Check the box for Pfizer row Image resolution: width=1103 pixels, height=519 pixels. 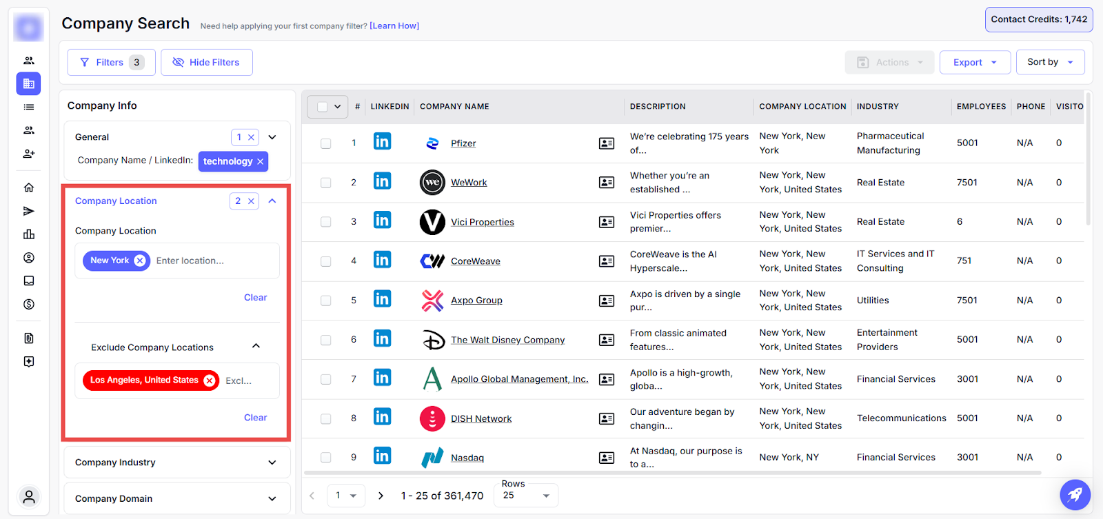click(x=325, y=143)
